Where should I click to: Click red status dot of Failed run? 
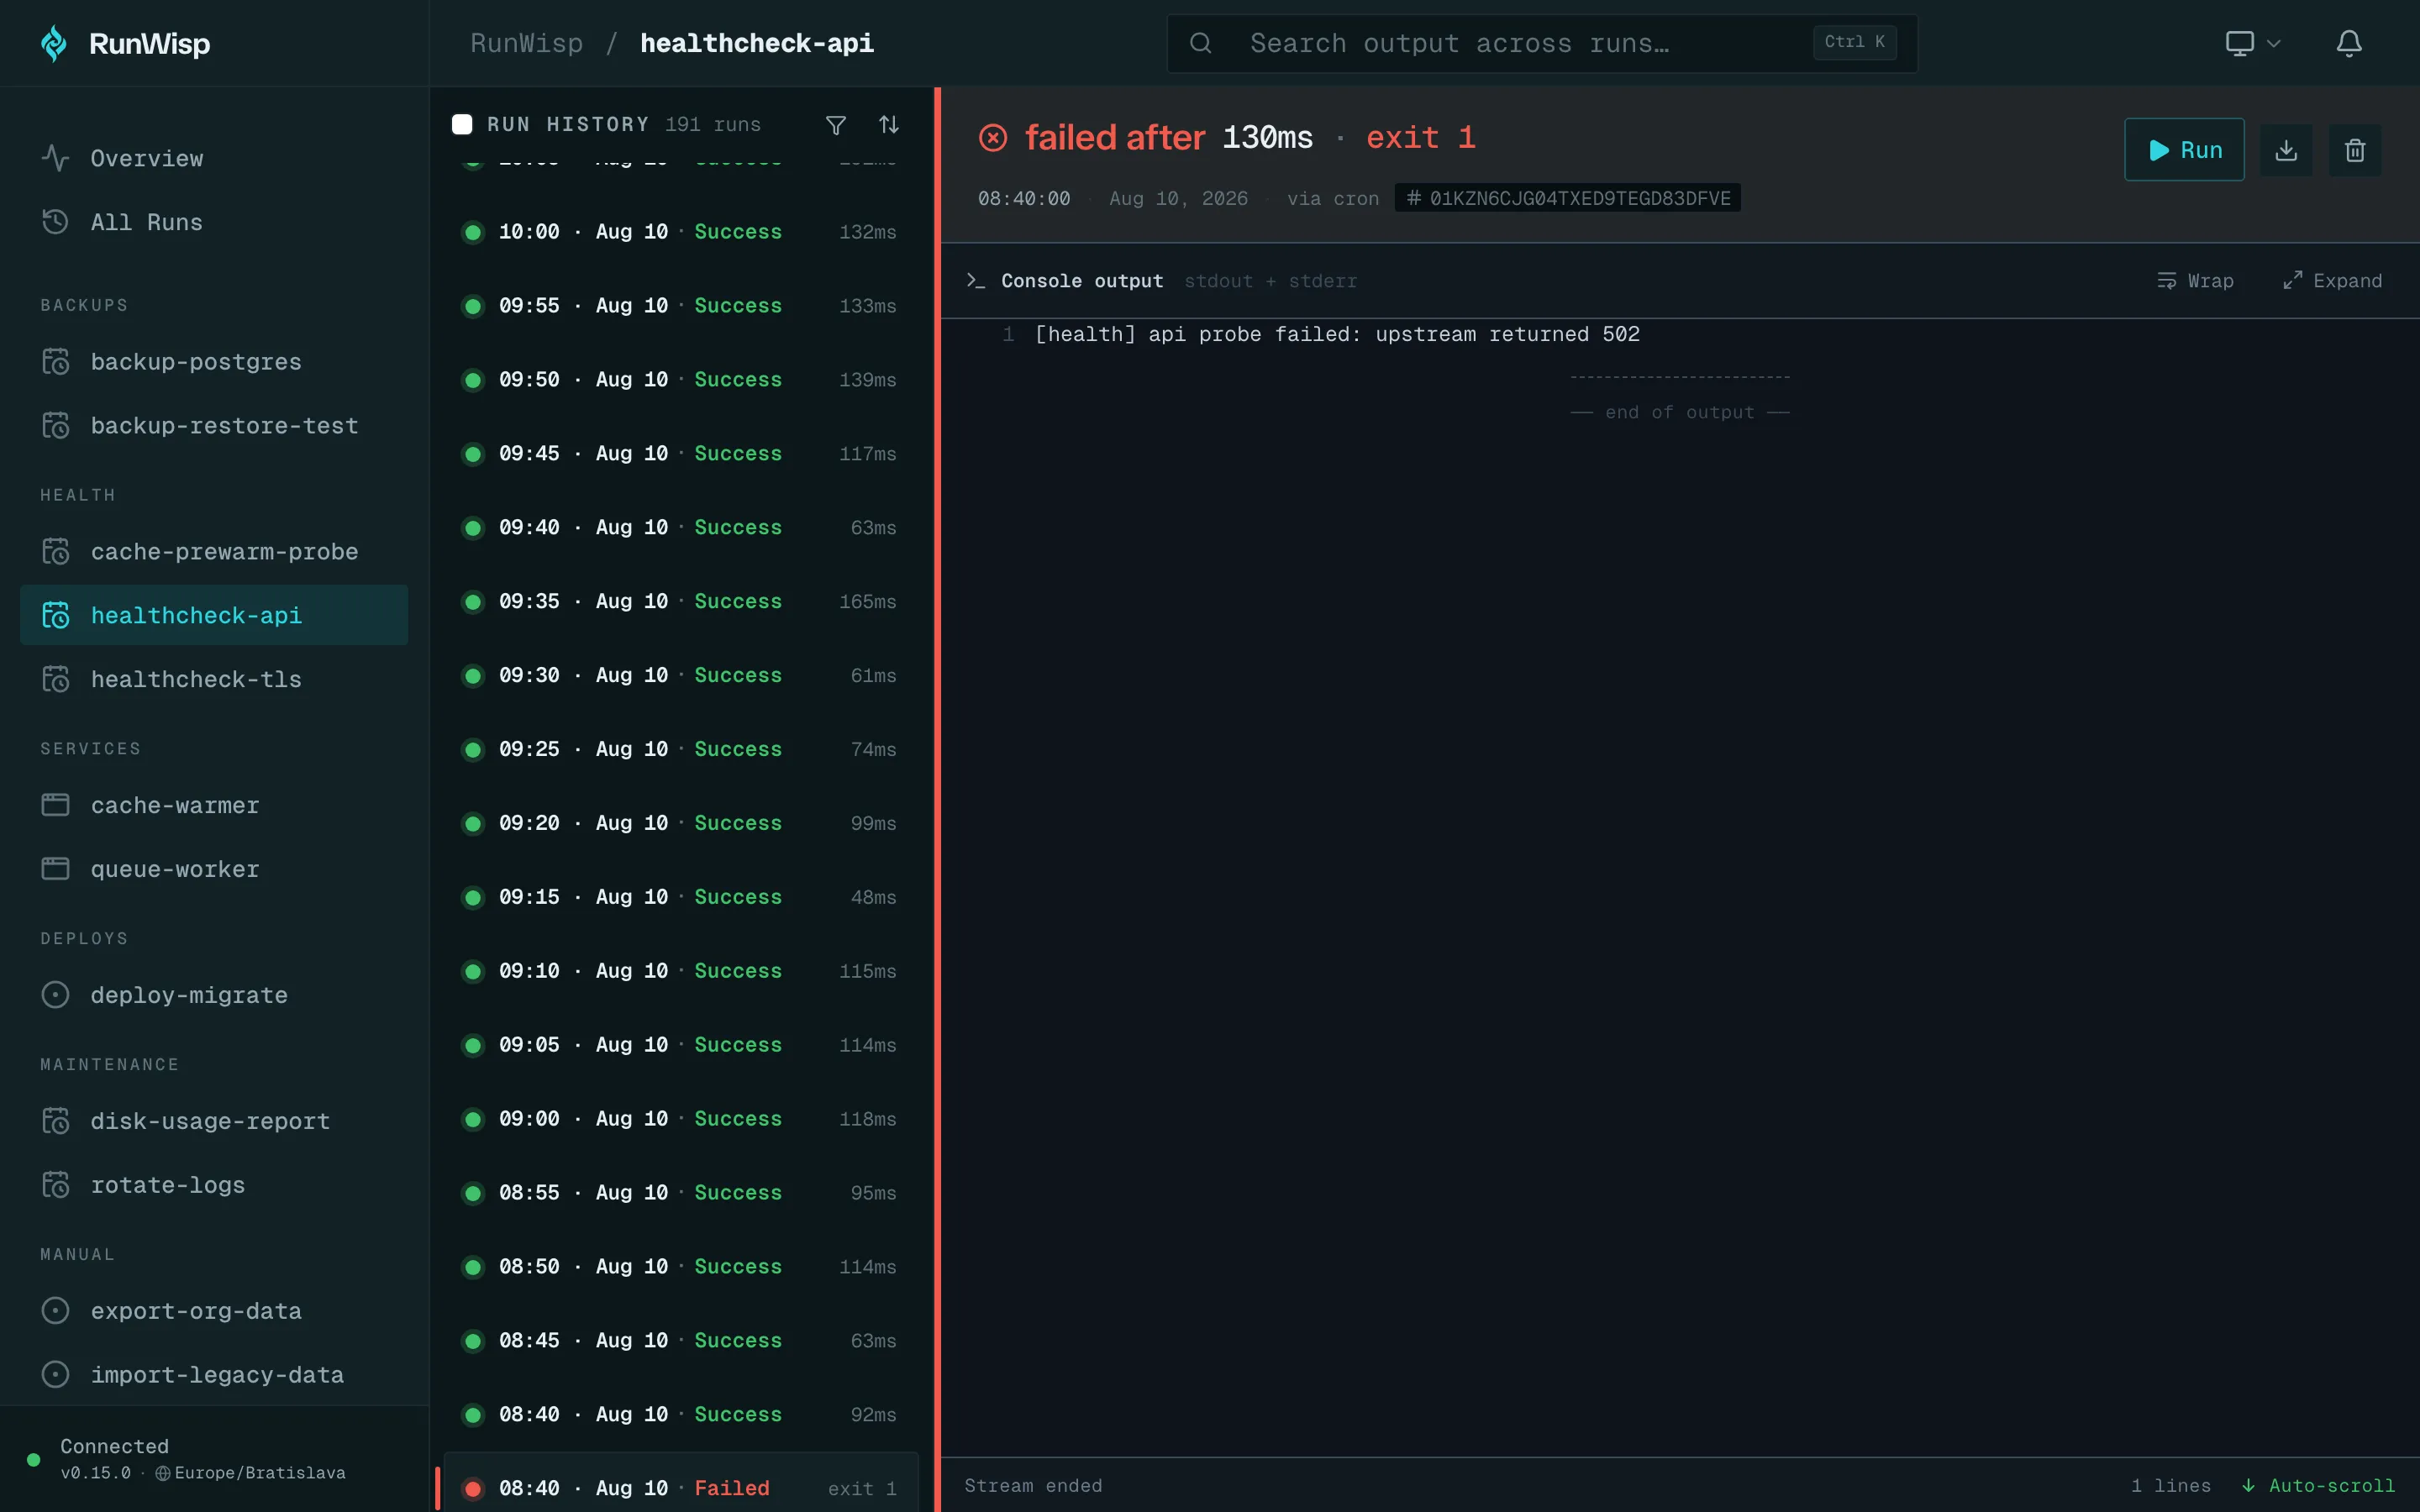click(x=473, y=1489)
